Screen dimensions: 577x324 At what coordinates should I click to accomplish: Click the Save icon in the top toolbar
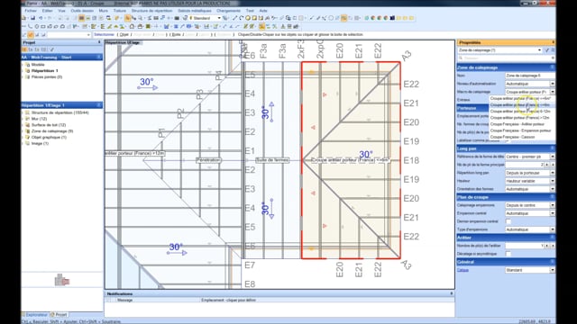[32, 18]
